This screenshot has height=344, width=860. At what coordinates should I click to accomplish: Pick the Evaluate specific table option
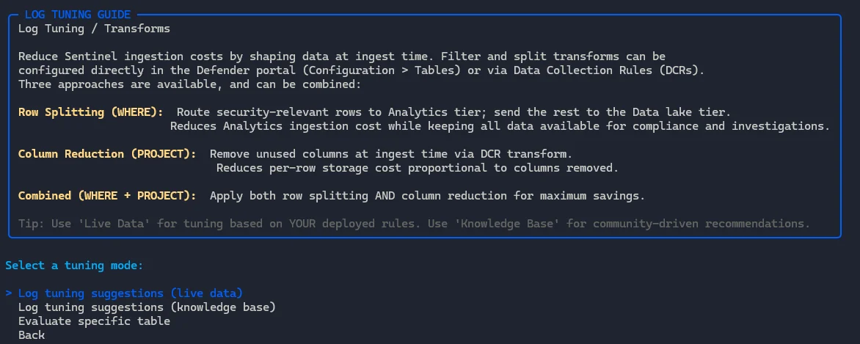click(x=94, y=321)
